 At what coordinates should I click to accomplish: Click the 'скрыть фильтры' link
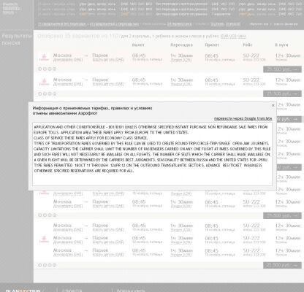click(x=286, y=24)
